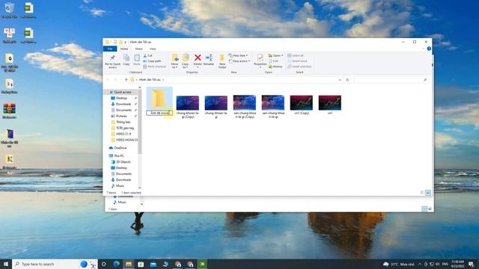
Task: Select san-chung-khoan-la-gi (Copy) thumbnail
Action: pyautogui.click(x=245, y=102)
